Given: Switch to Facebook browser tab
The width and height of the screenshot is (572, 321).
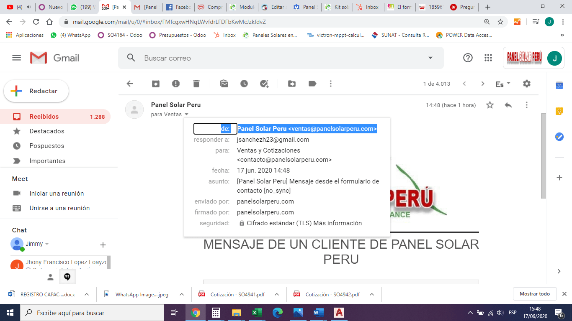Looking at the screenshot, I should coord(178,7).
